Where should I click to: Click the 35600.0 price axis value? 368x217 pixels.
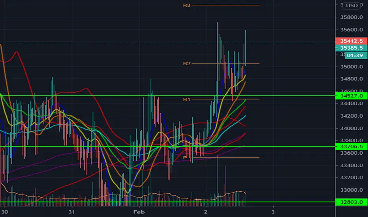click(351, 30)
